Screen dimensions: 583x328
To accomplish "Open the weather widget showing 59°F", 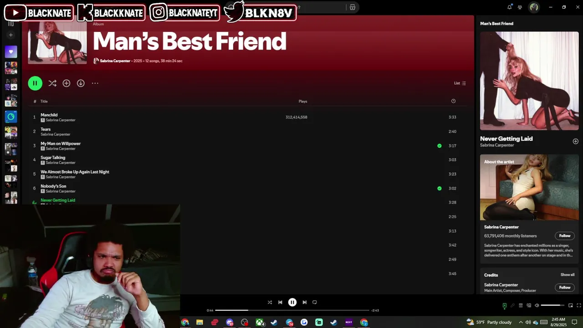I will click(x=489, y=323).
